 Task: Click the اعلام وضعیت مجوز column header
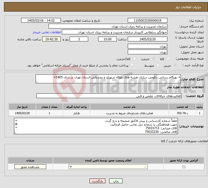pos(108,160)
